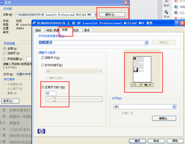The height and width of the screenshot is (144, 185).
Task: Select 全部 page range radio button
Action: [5, 49]
